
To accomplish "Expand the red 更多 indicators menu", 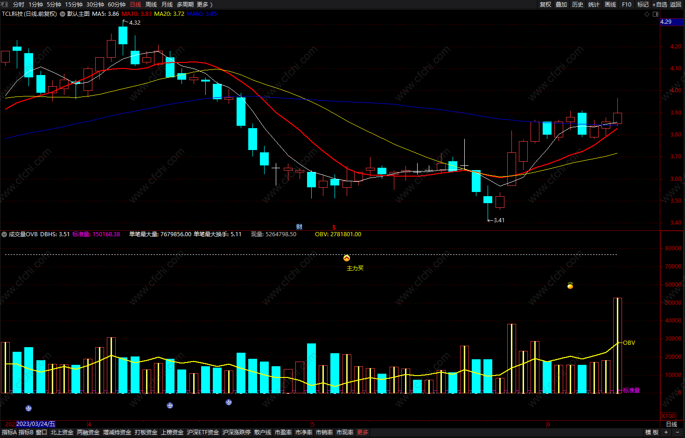I will 363,432.
